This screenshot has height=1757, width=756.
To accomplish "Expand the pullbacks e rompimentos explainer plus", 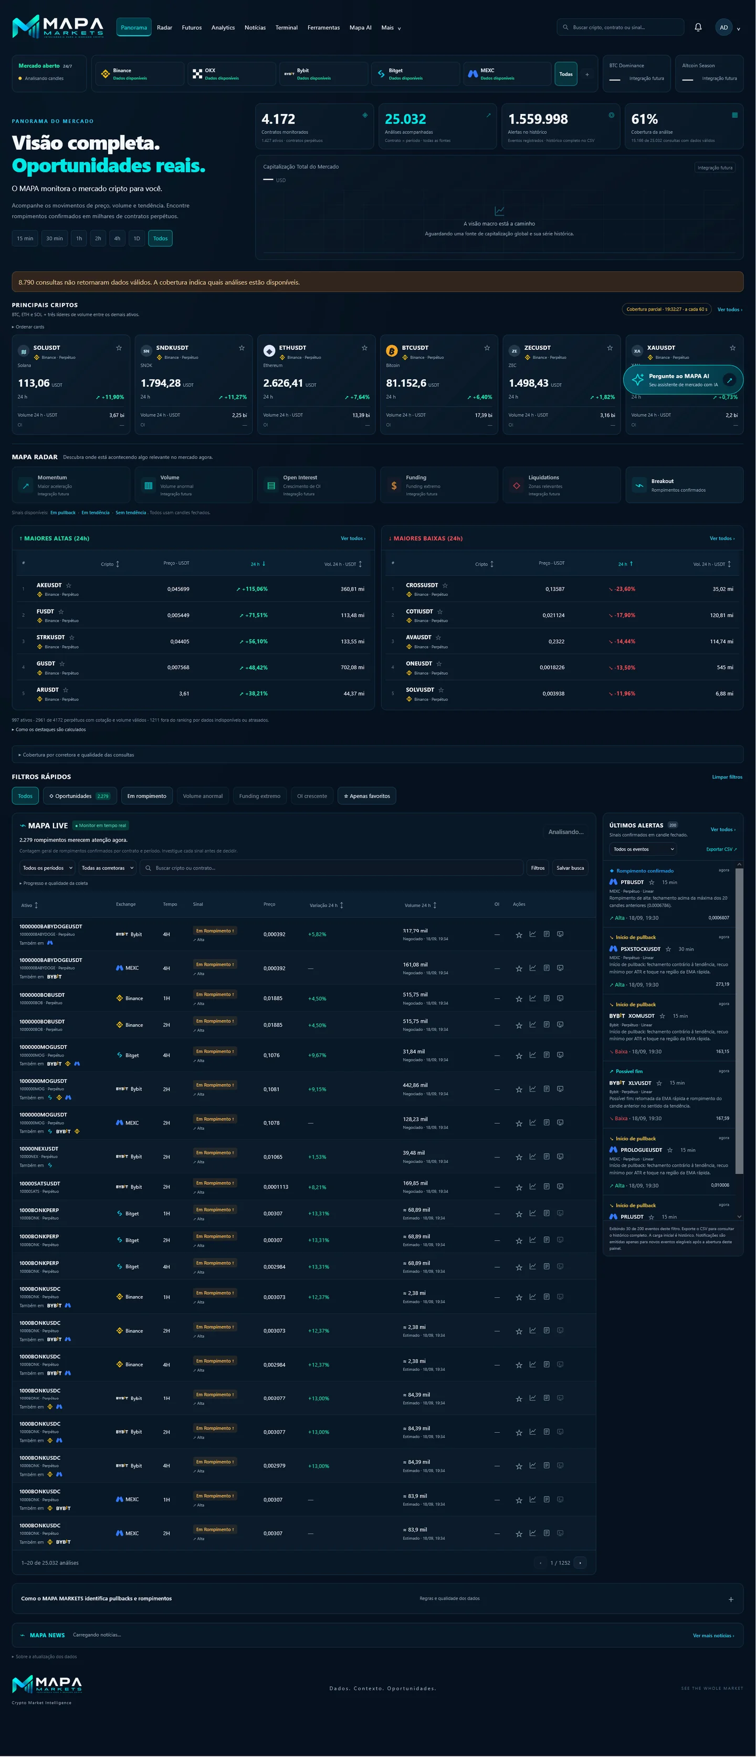I will (731, 1599).
